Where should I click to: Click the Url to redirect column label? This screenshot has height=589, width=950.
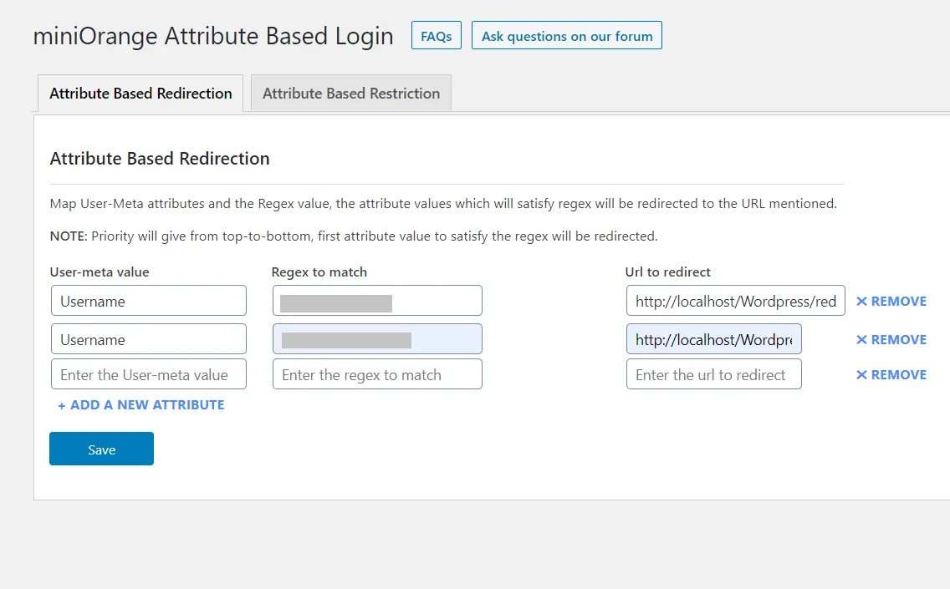(667, 272)
